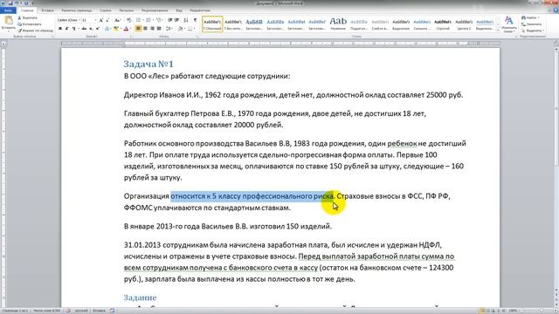Viewport: 559px width, 314px height.
Task: Apply the Обычный (Normal) style
Action: coord(212,24)
